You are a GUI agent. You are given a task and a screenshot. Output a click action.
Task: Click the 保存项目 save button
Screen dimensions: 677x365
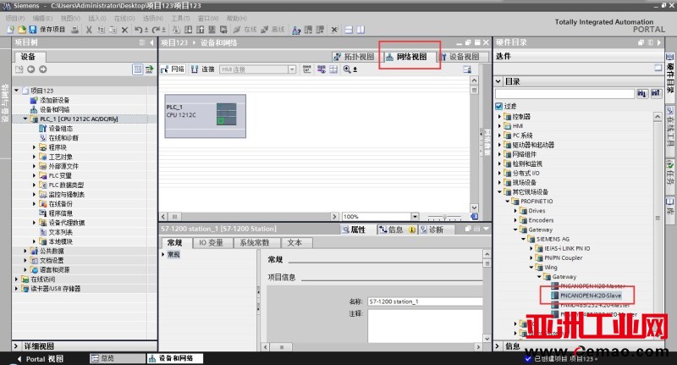coord(47,30)
